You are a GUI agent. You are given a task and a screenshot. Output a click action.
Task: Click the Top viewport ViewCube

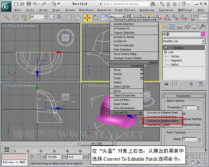click(x=65, y=38)
